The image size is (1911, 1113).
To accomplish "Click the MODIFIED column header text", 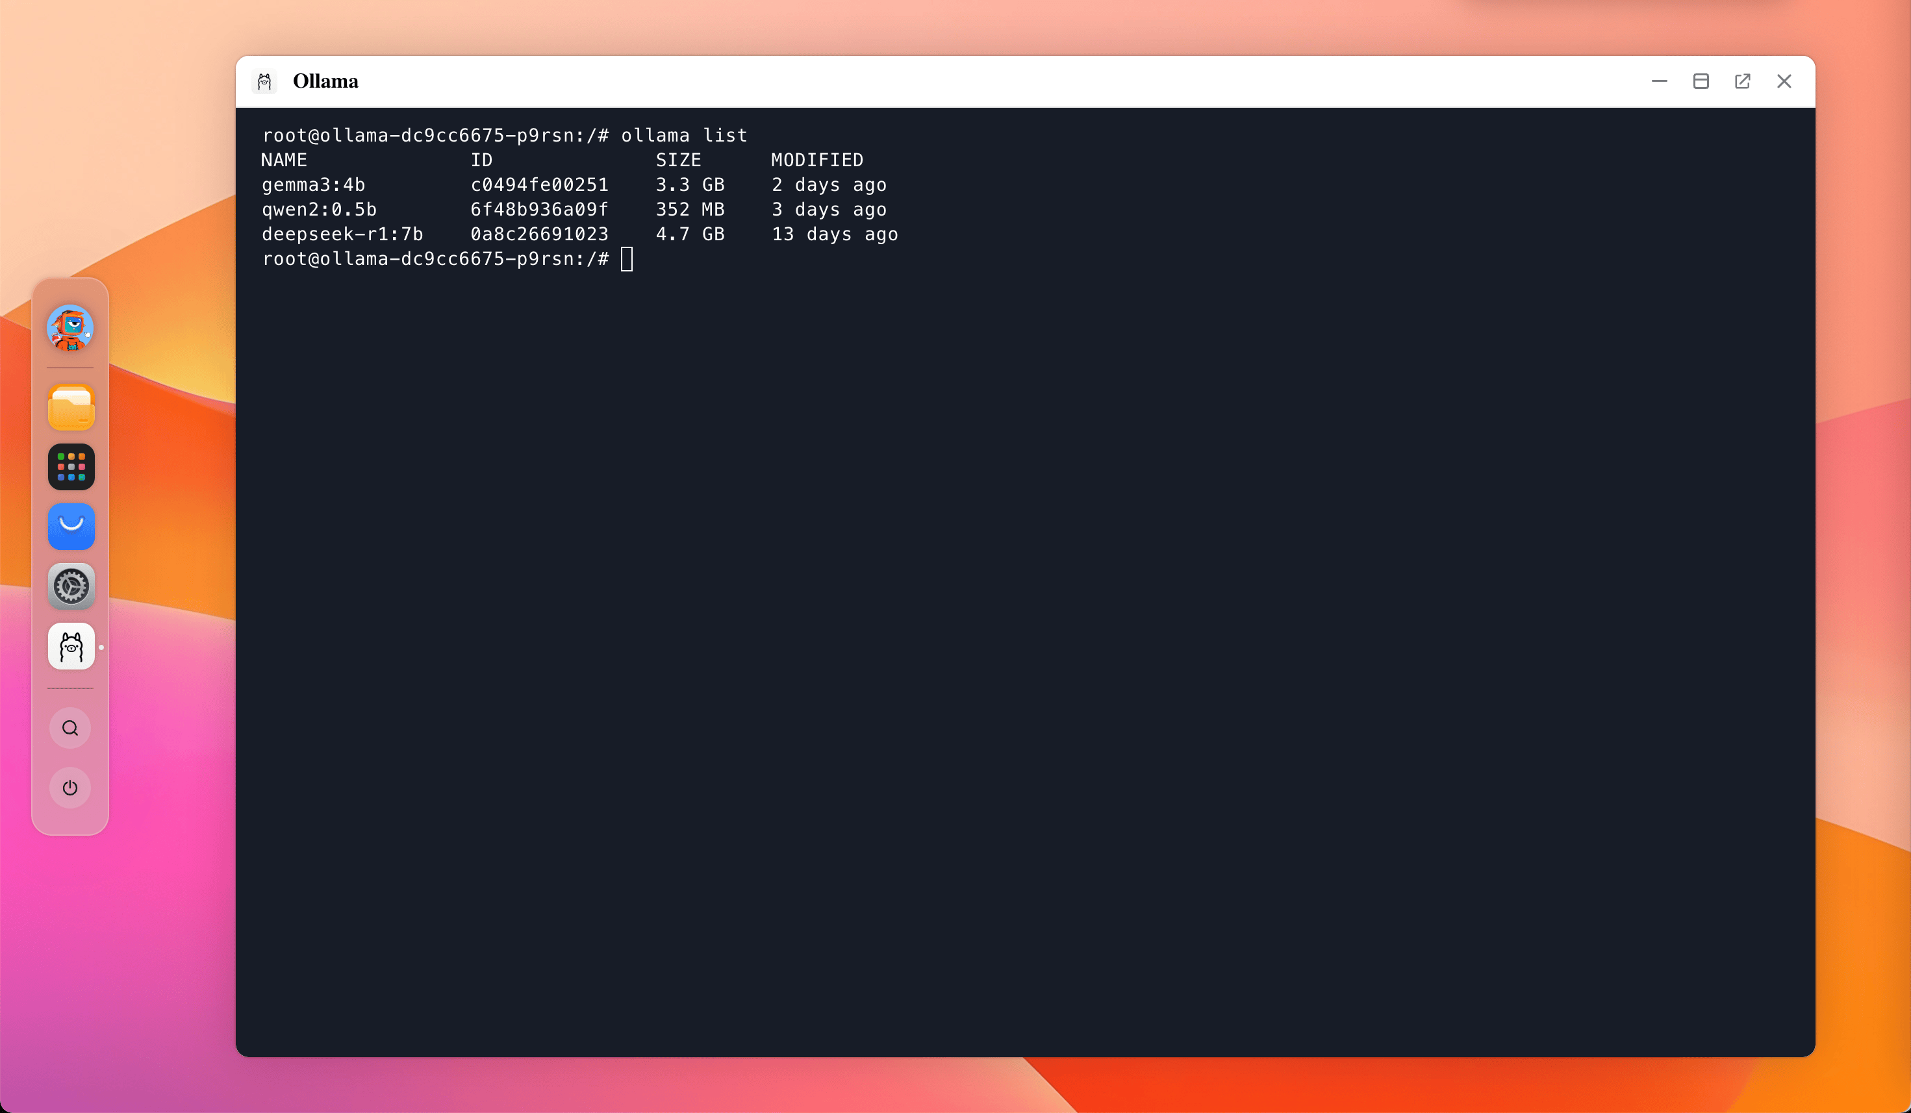I will (816, 160).
